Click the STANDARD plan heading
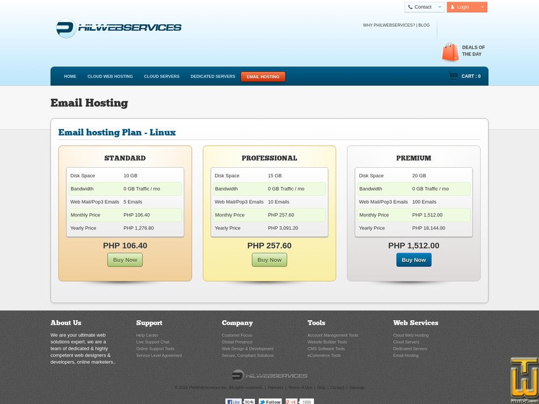The height and width of the screenshot is (404, 539). [125, 158]
